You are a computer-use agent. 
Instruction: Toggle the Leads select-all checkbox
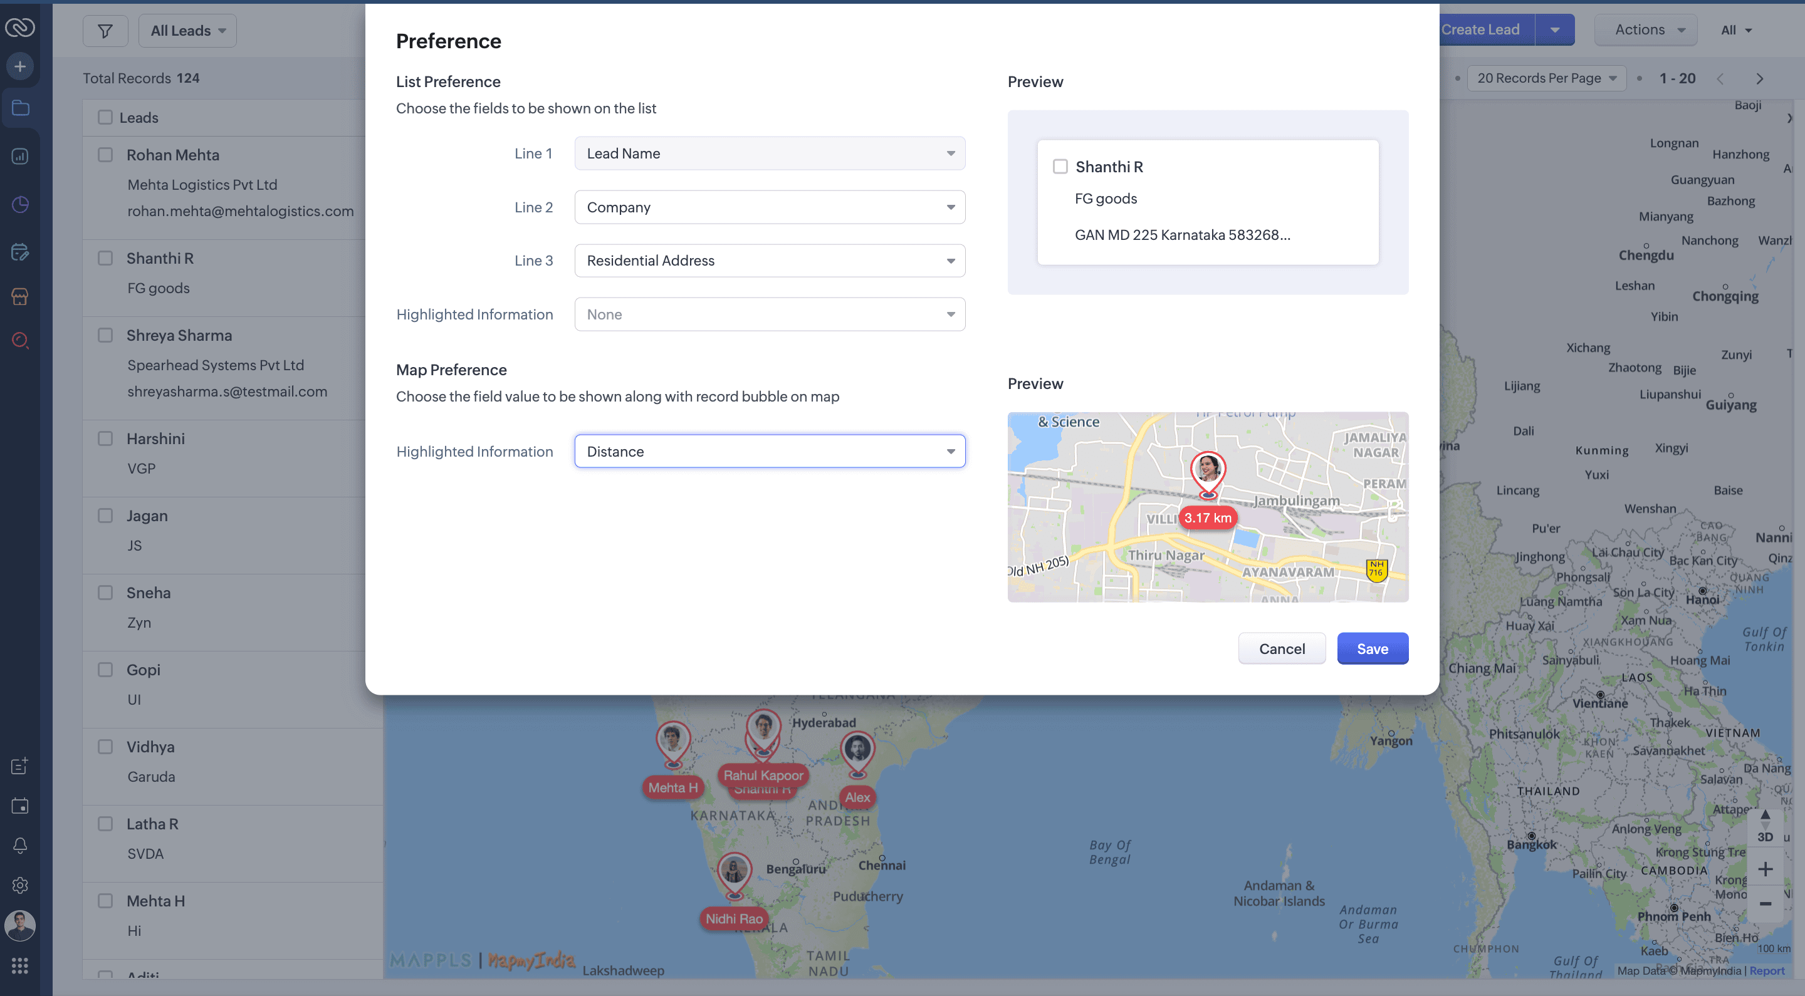pos(105,118)
